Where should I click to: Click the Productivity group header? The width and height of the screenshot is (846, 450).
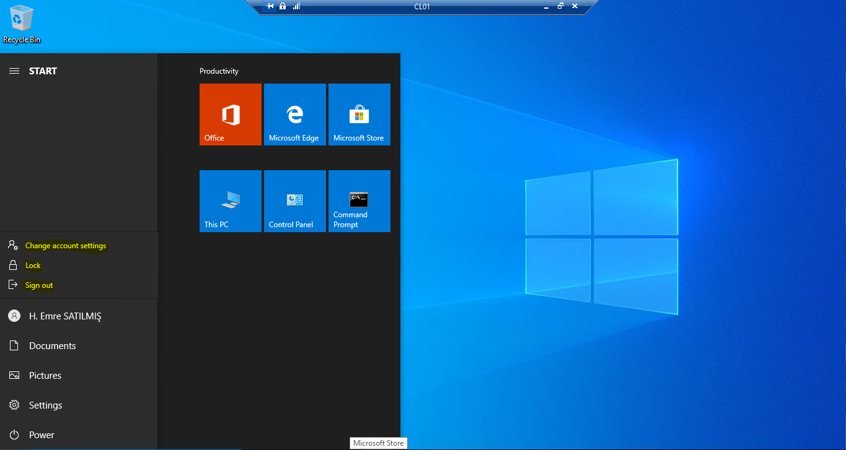point(219,71)
